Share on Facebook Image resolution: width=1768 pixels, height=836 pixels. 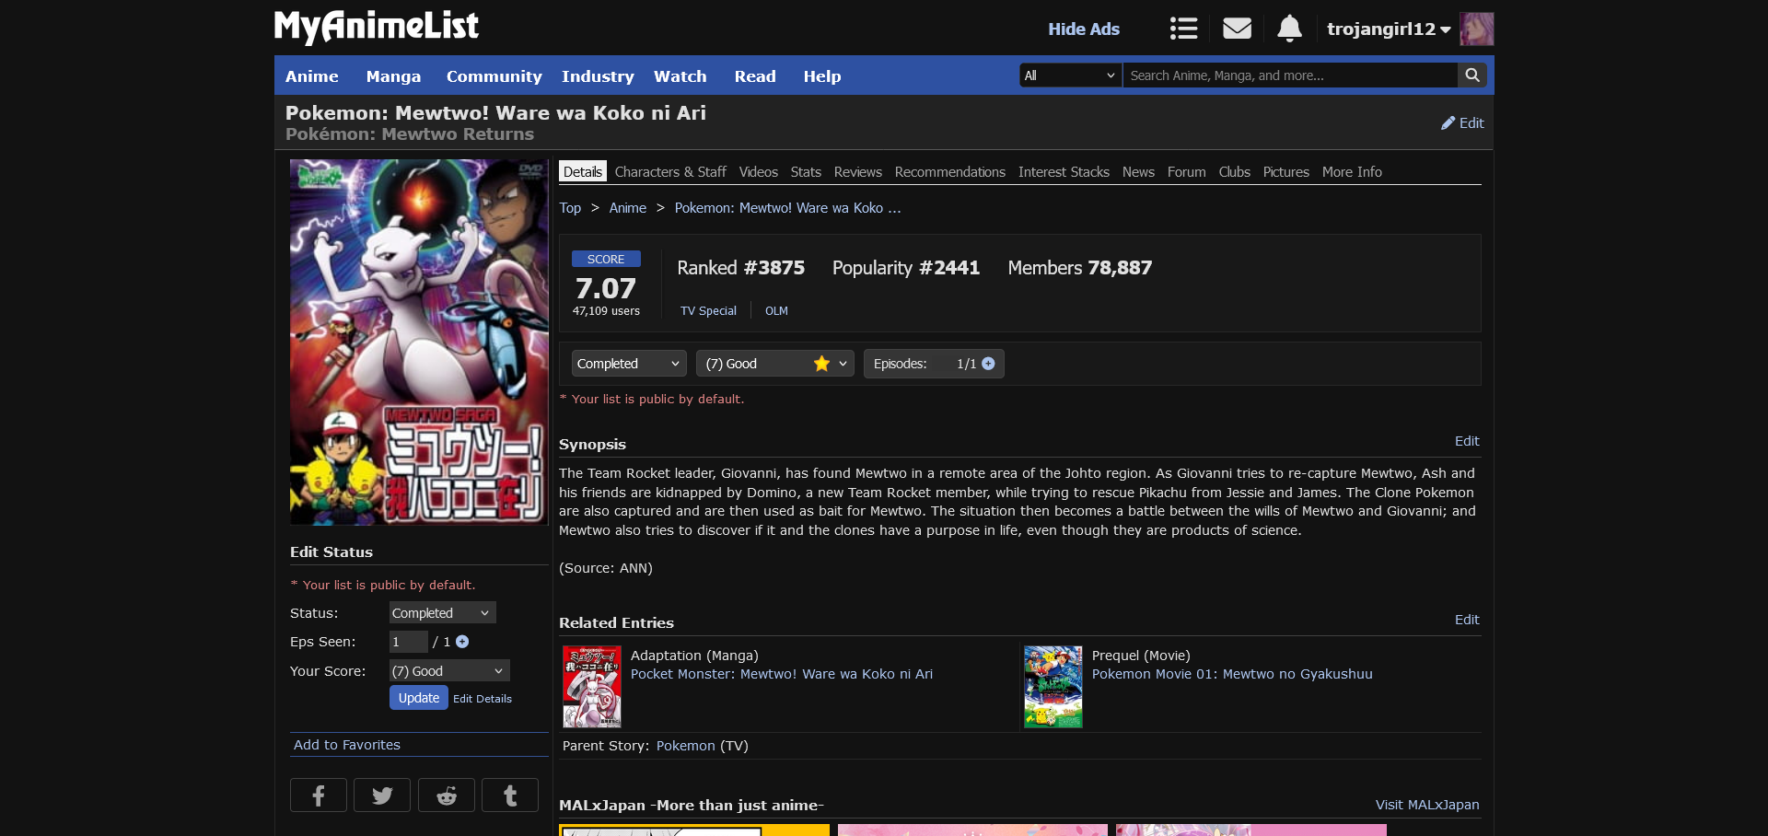click(319, 795)
